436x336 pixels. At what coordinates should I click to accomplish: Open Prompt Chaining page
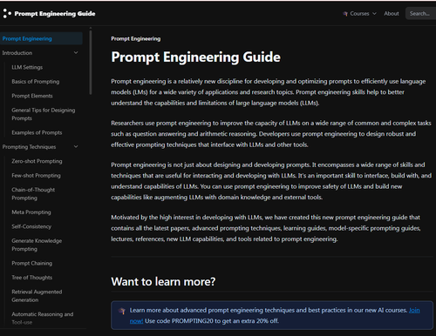tap(32, 263)
